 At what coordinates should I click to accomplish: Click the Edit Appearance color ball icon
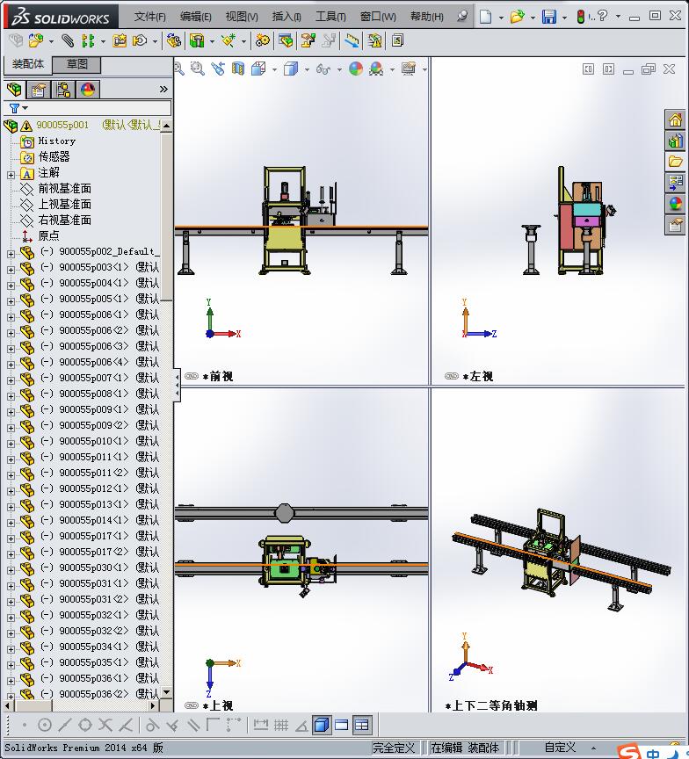point(356,69)
